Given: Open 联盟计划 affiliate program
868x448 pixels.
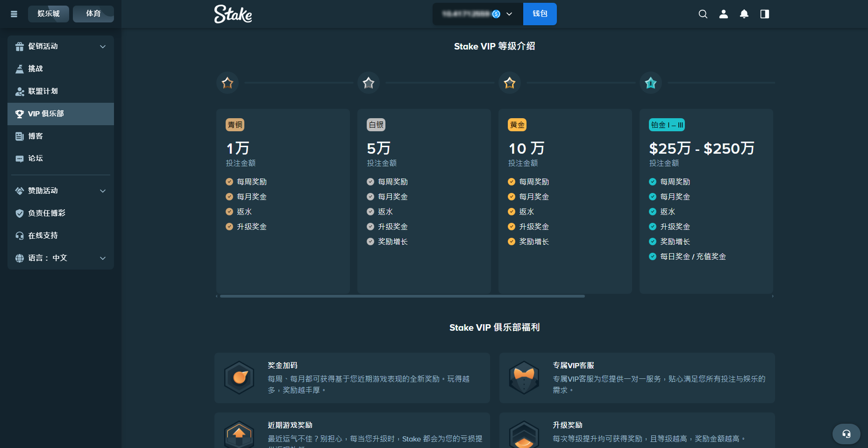Looking at the screenshot, I should coord(61,91).
